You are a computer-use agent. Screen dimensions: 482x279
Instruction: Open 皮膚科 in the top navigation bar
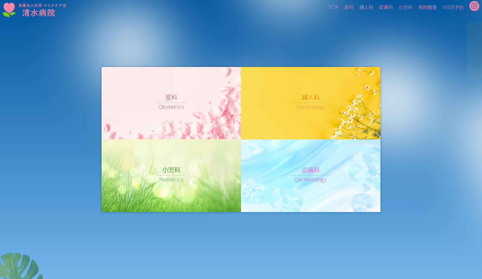[386, 7]
